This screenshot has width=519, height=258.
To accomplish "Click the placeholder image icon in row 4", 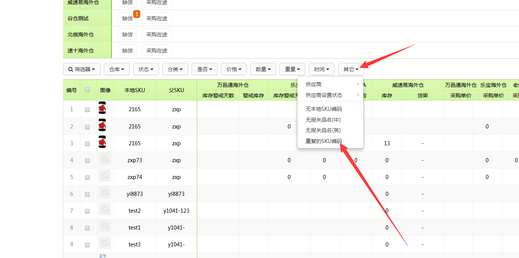I will tap(105, 159).
